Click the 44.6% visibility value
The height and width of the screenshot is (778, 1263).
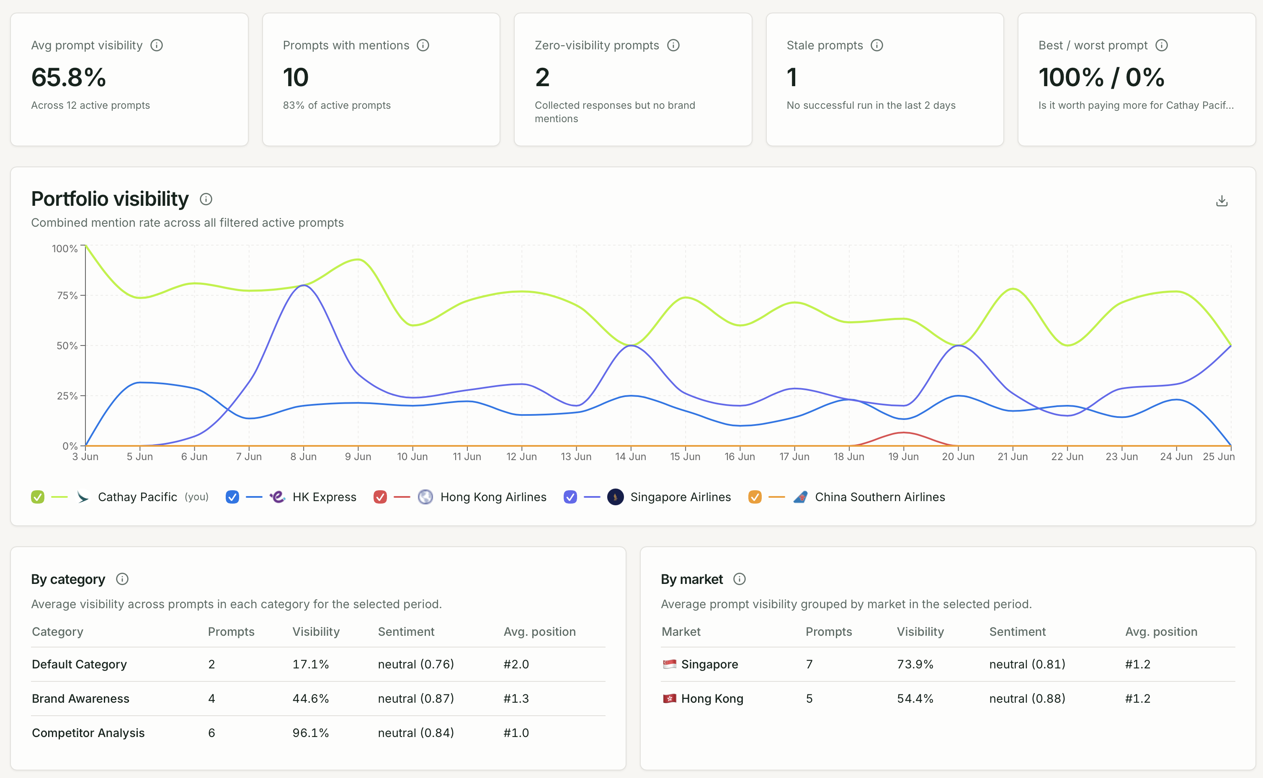(x=311, y=699)
